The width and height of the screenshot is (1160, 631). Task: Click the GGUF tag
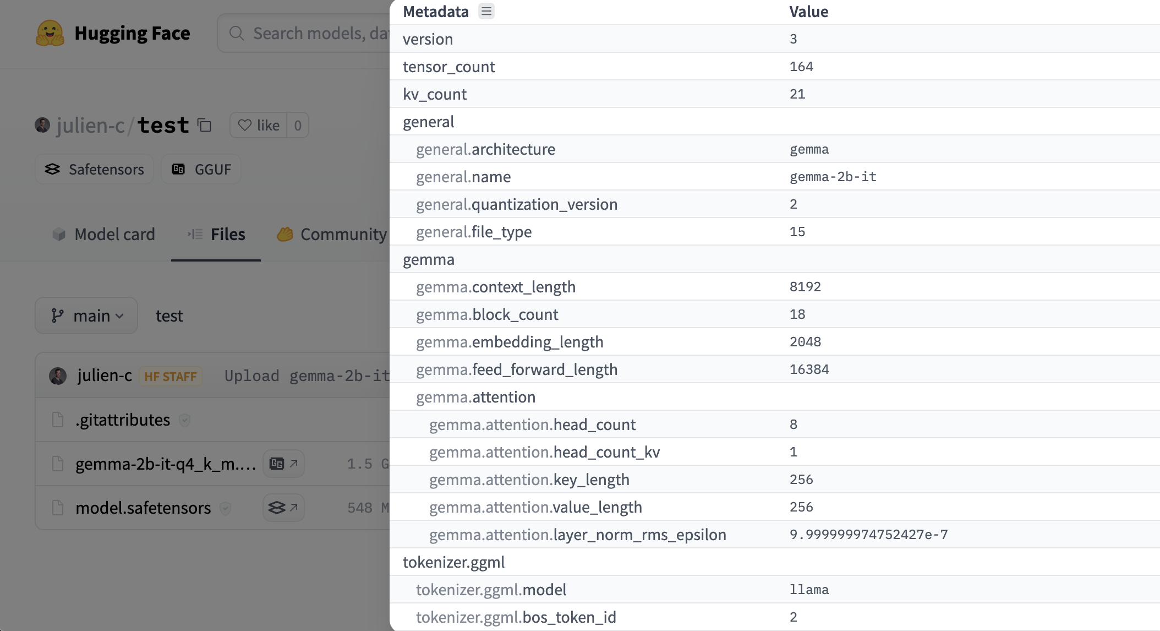tap(201, 170)
